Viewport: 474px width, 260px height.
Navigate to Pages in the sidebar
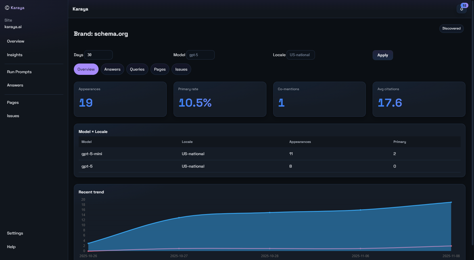click(x=13, y=102)
